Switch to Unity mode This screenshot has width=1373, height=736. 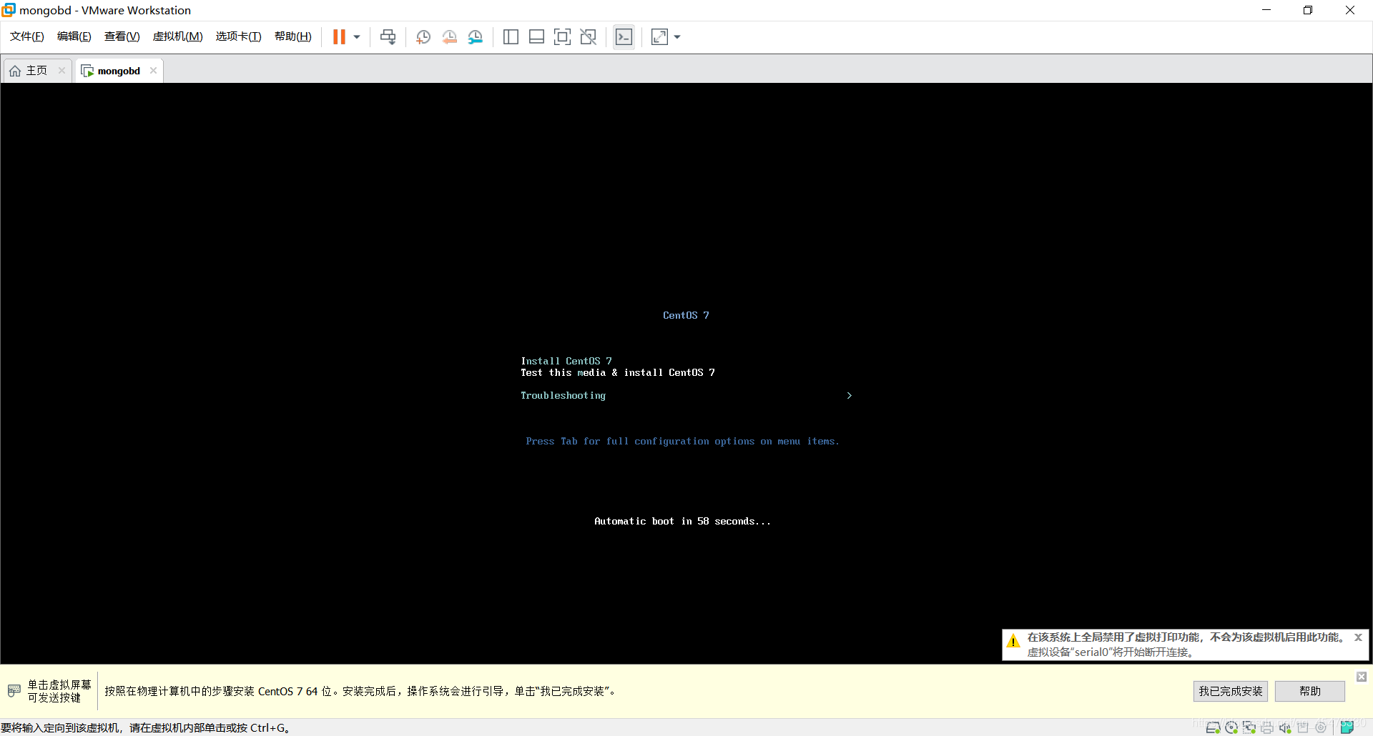click(588, 36)
